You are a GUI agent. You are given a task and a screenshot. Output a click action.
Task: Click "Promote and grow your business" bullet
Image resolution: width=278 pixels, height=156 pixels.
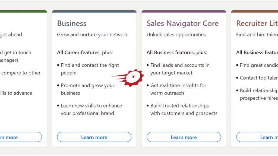(x=87, y=89)
